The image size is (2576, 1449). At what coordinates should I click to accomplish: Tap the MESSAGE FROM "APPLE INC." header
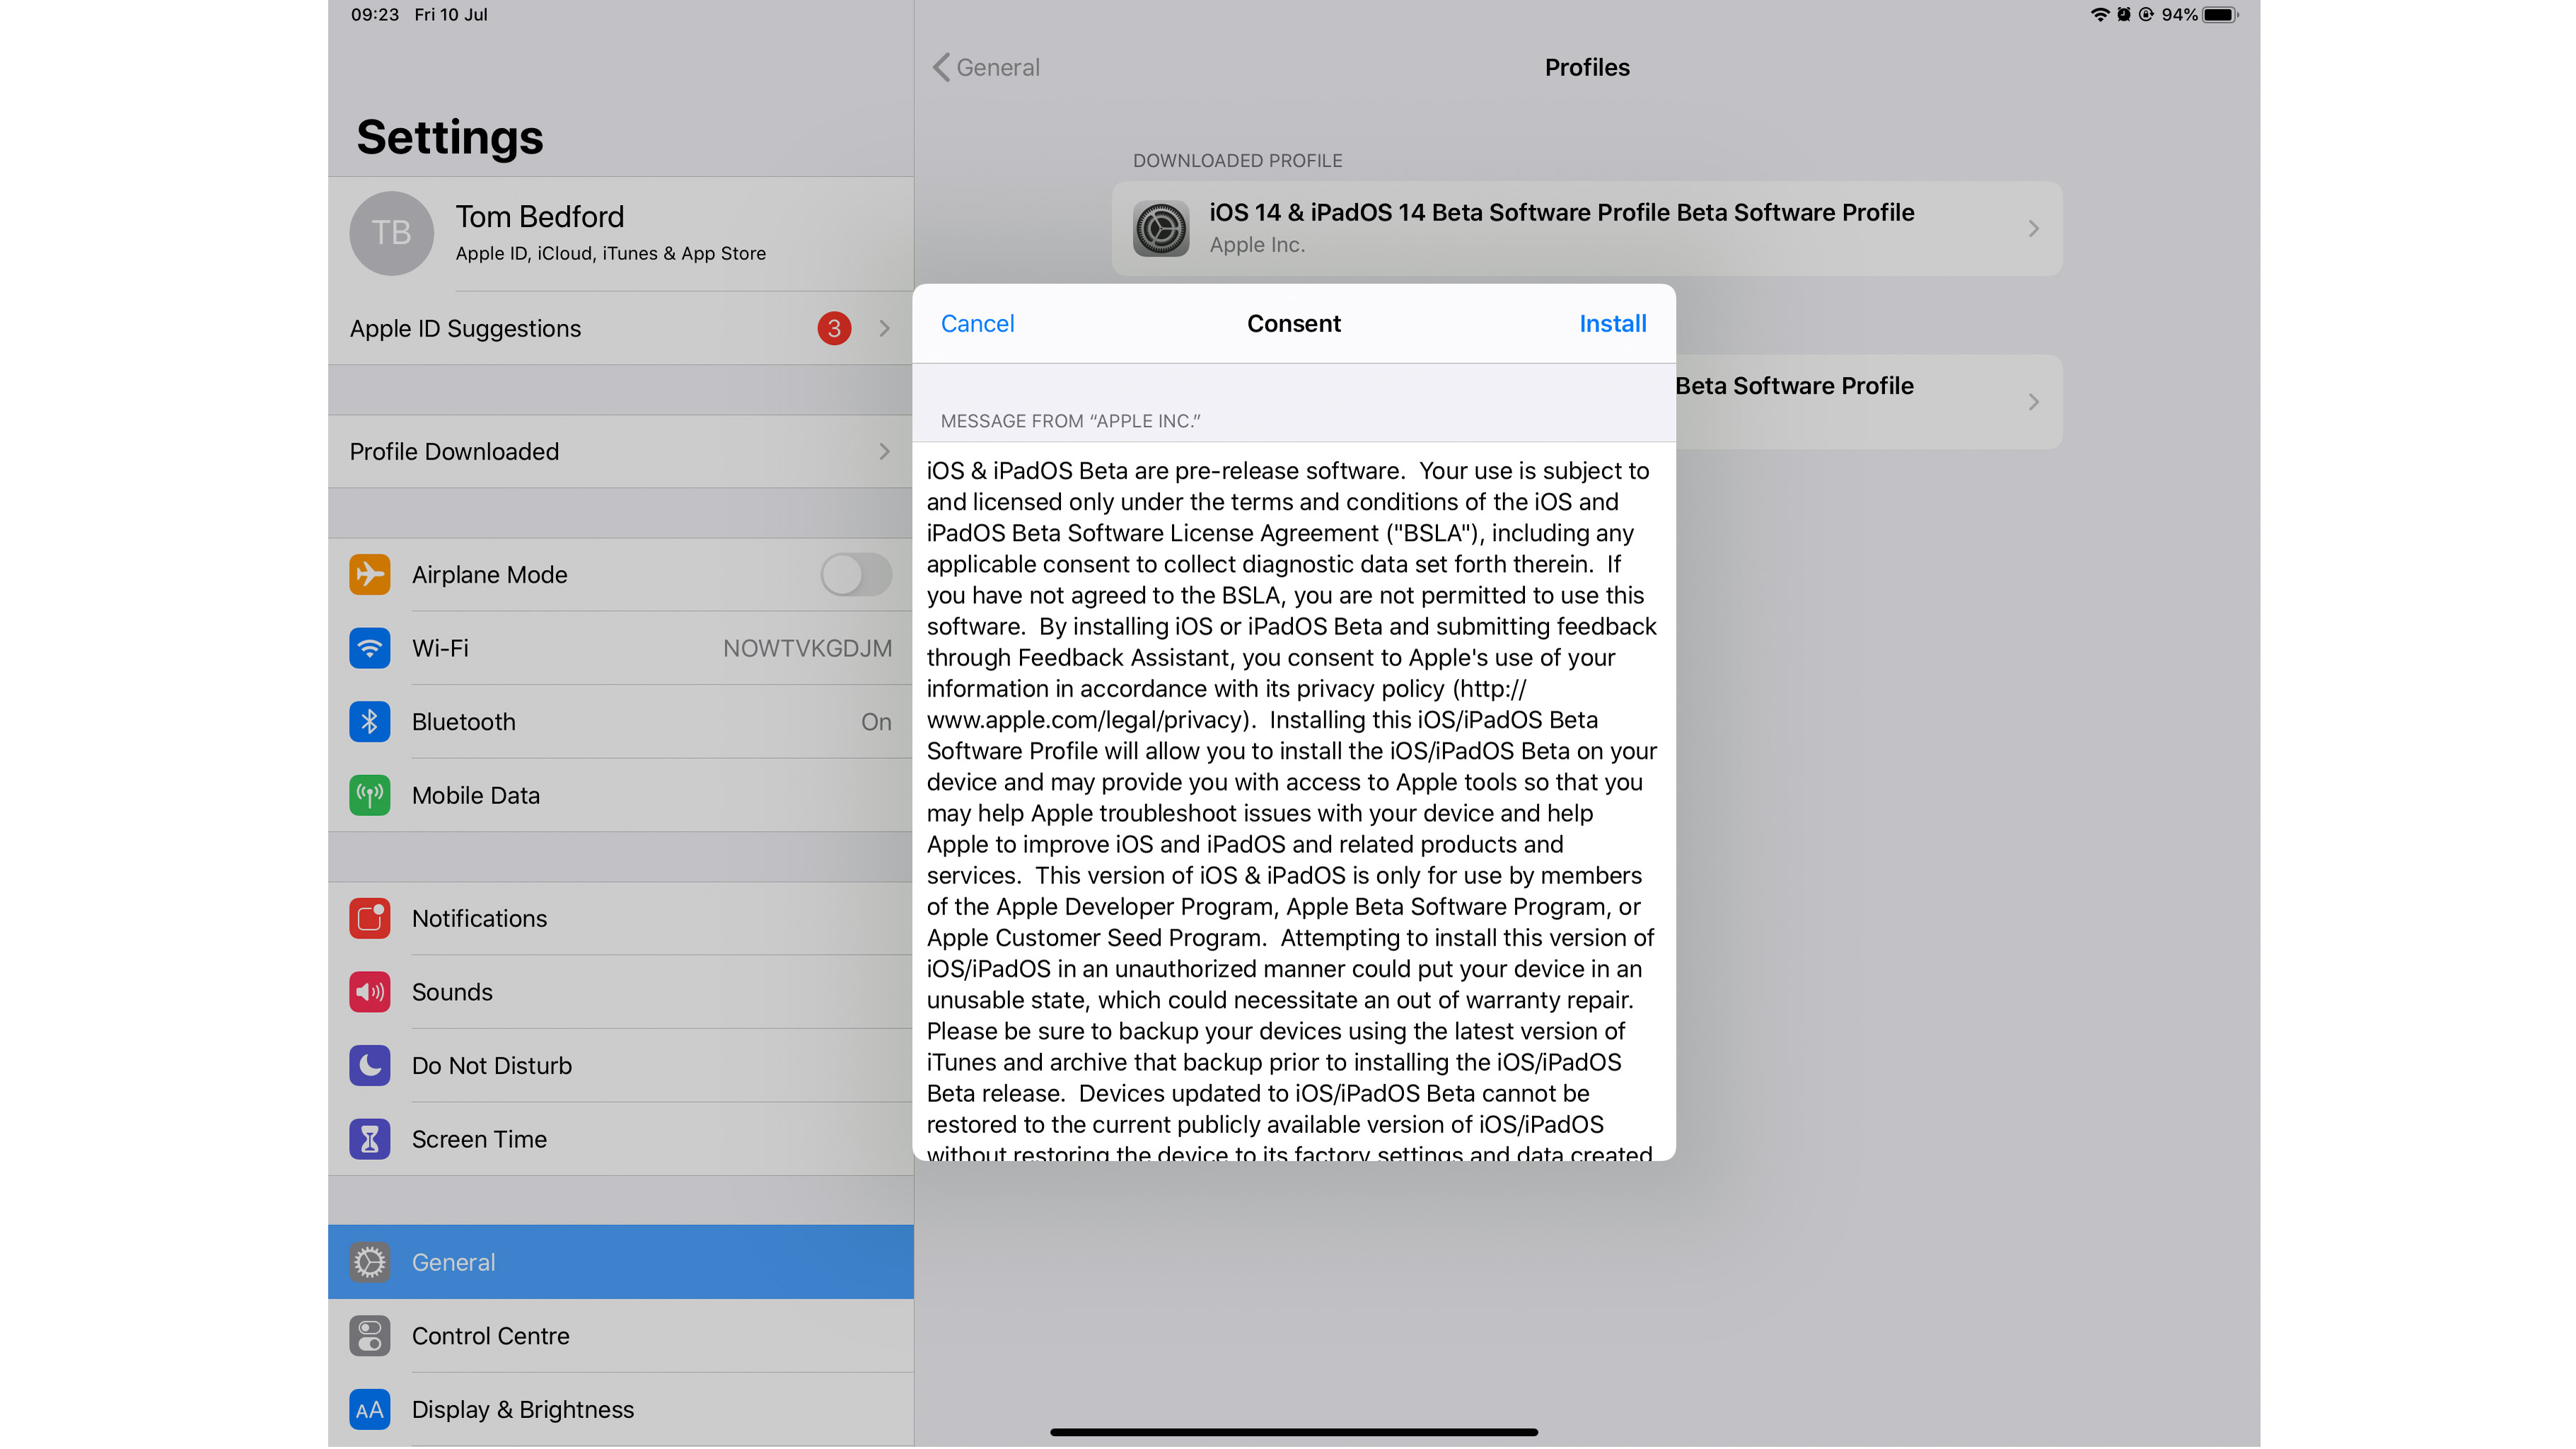coord(1070,421)
